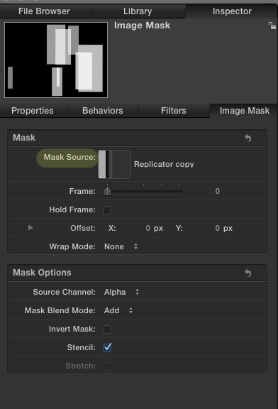Switch to the File Browser tab
Viewport: 278px width, 409px height.
(44, 11)
